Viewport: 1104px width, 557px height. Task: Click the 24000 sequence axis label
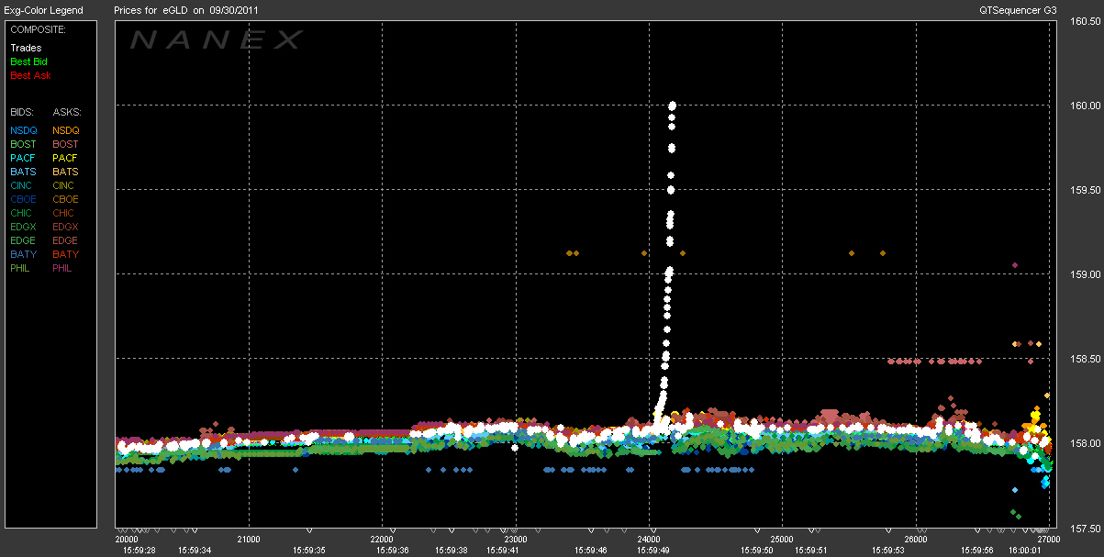coord(649,540)
